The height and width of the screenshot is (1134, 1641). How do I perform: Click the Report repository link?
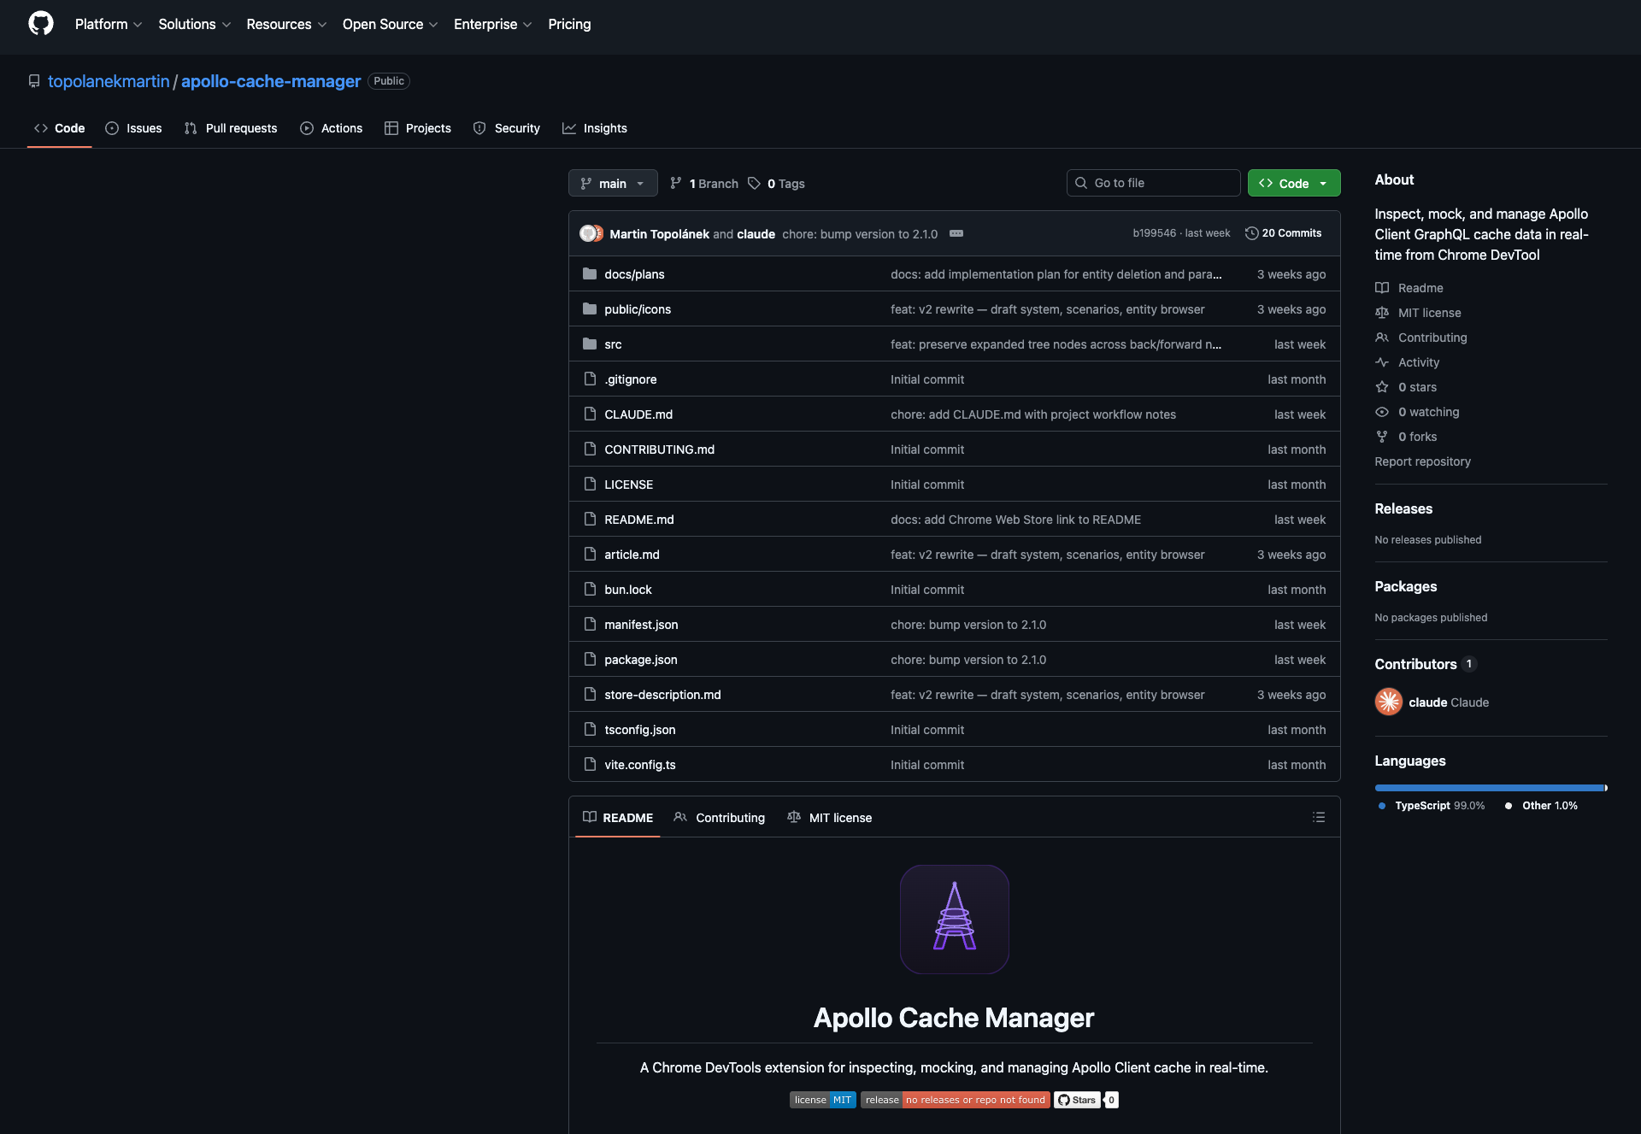click(x=1422, y=461)
